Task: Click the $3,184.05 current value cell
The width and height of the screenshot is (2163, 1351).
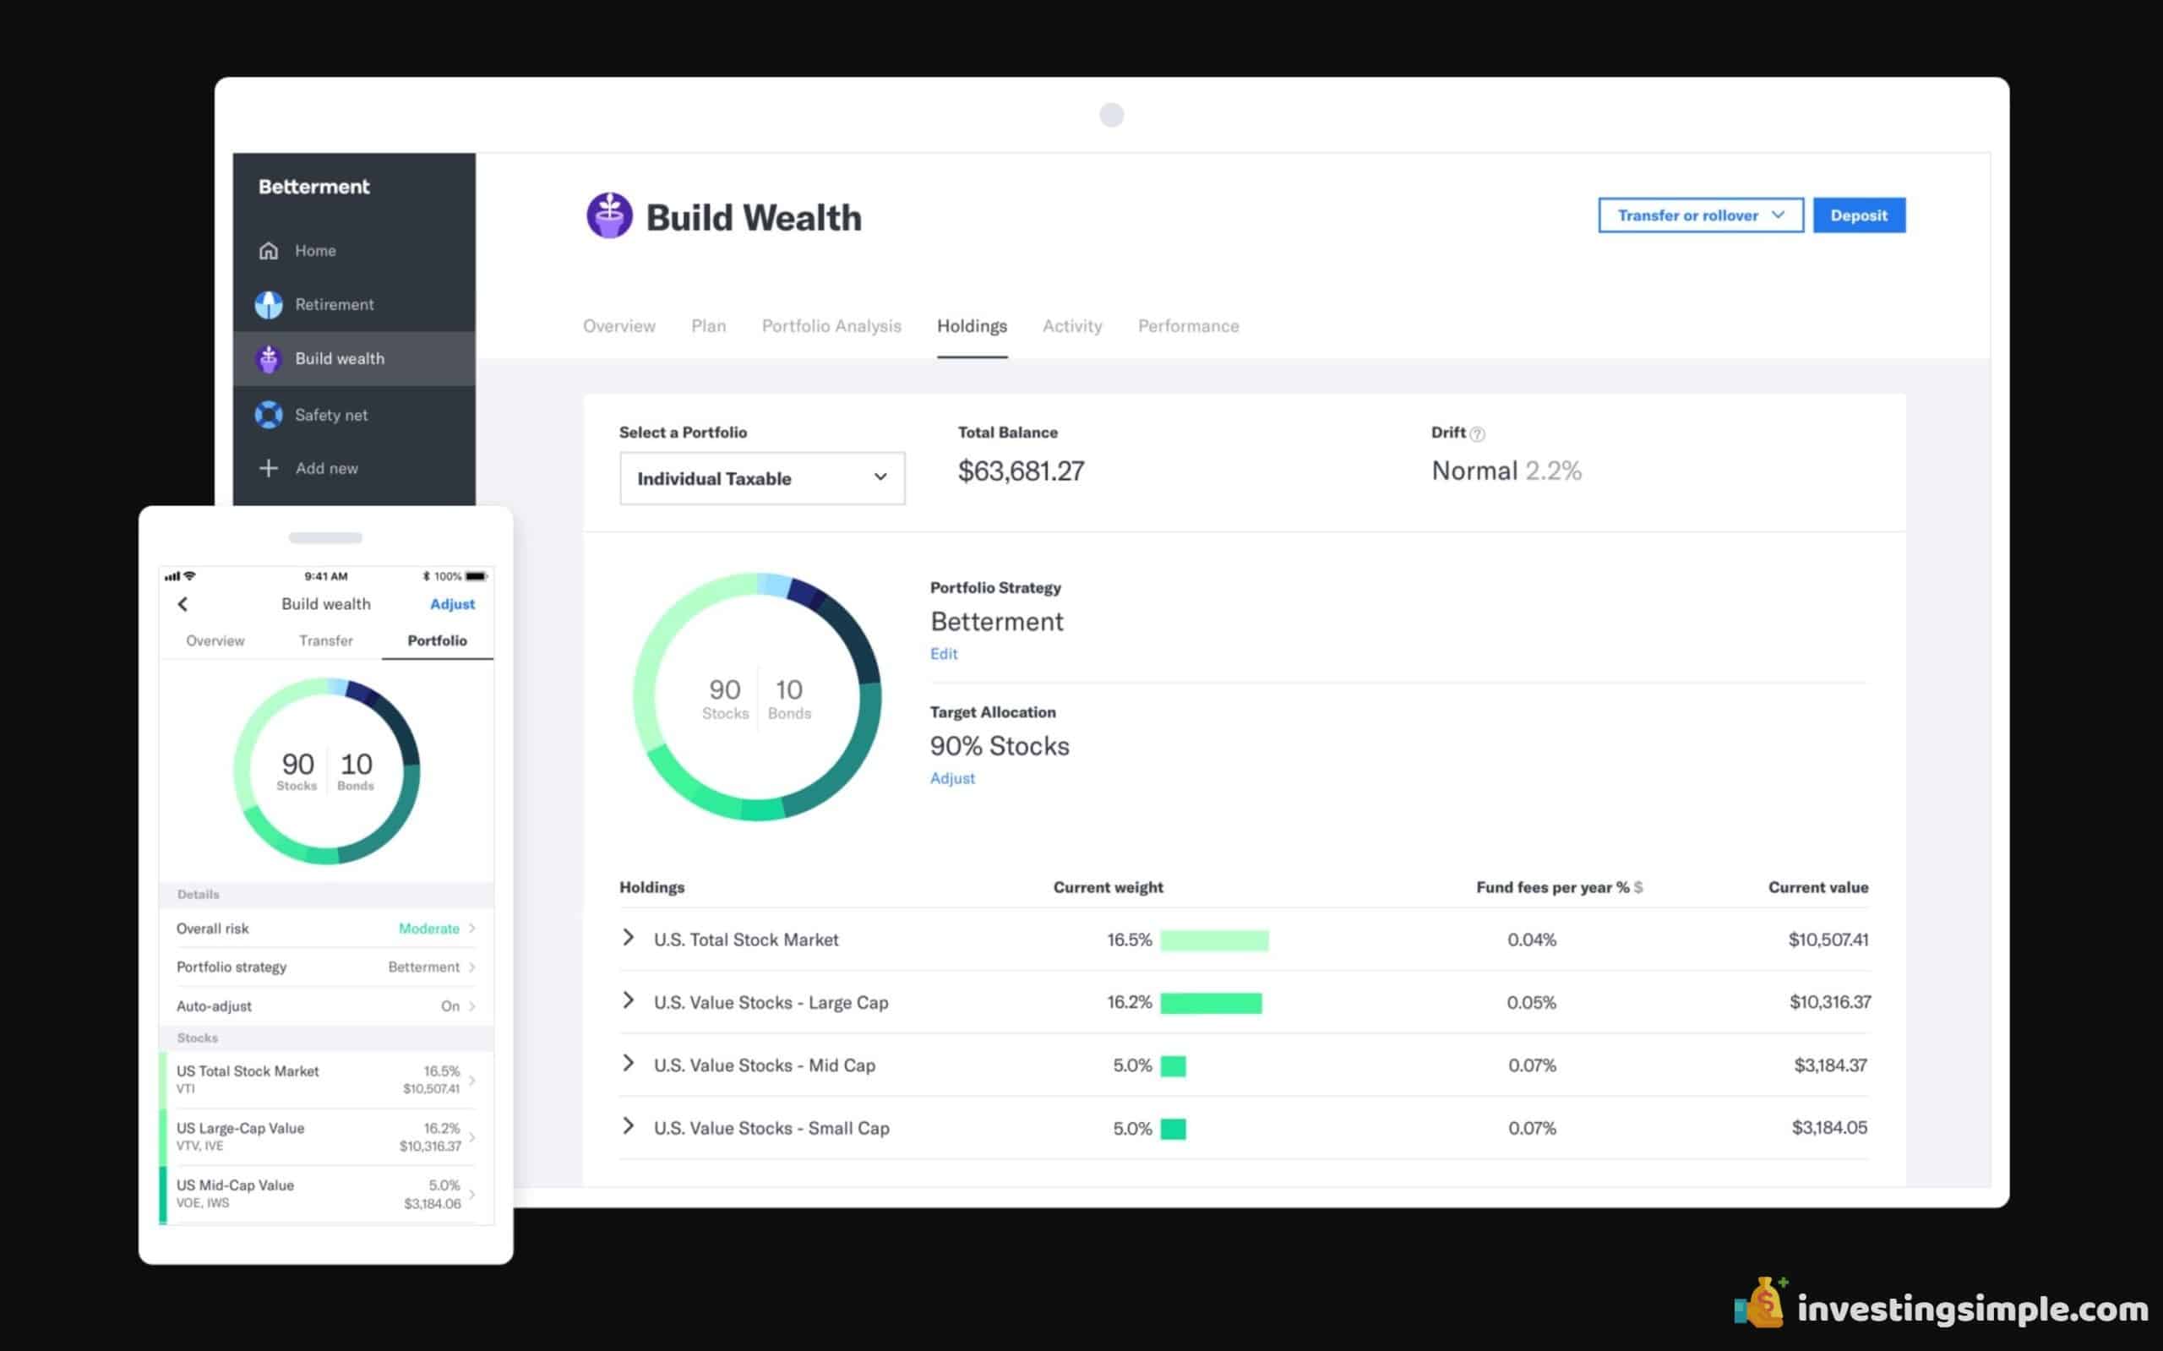Action: [1830, 1128]
